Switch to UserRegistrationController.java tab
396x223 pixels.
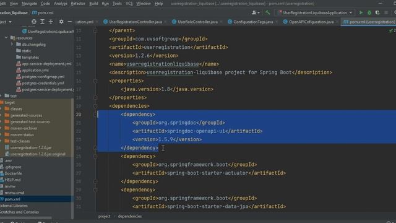pos(136,22)
